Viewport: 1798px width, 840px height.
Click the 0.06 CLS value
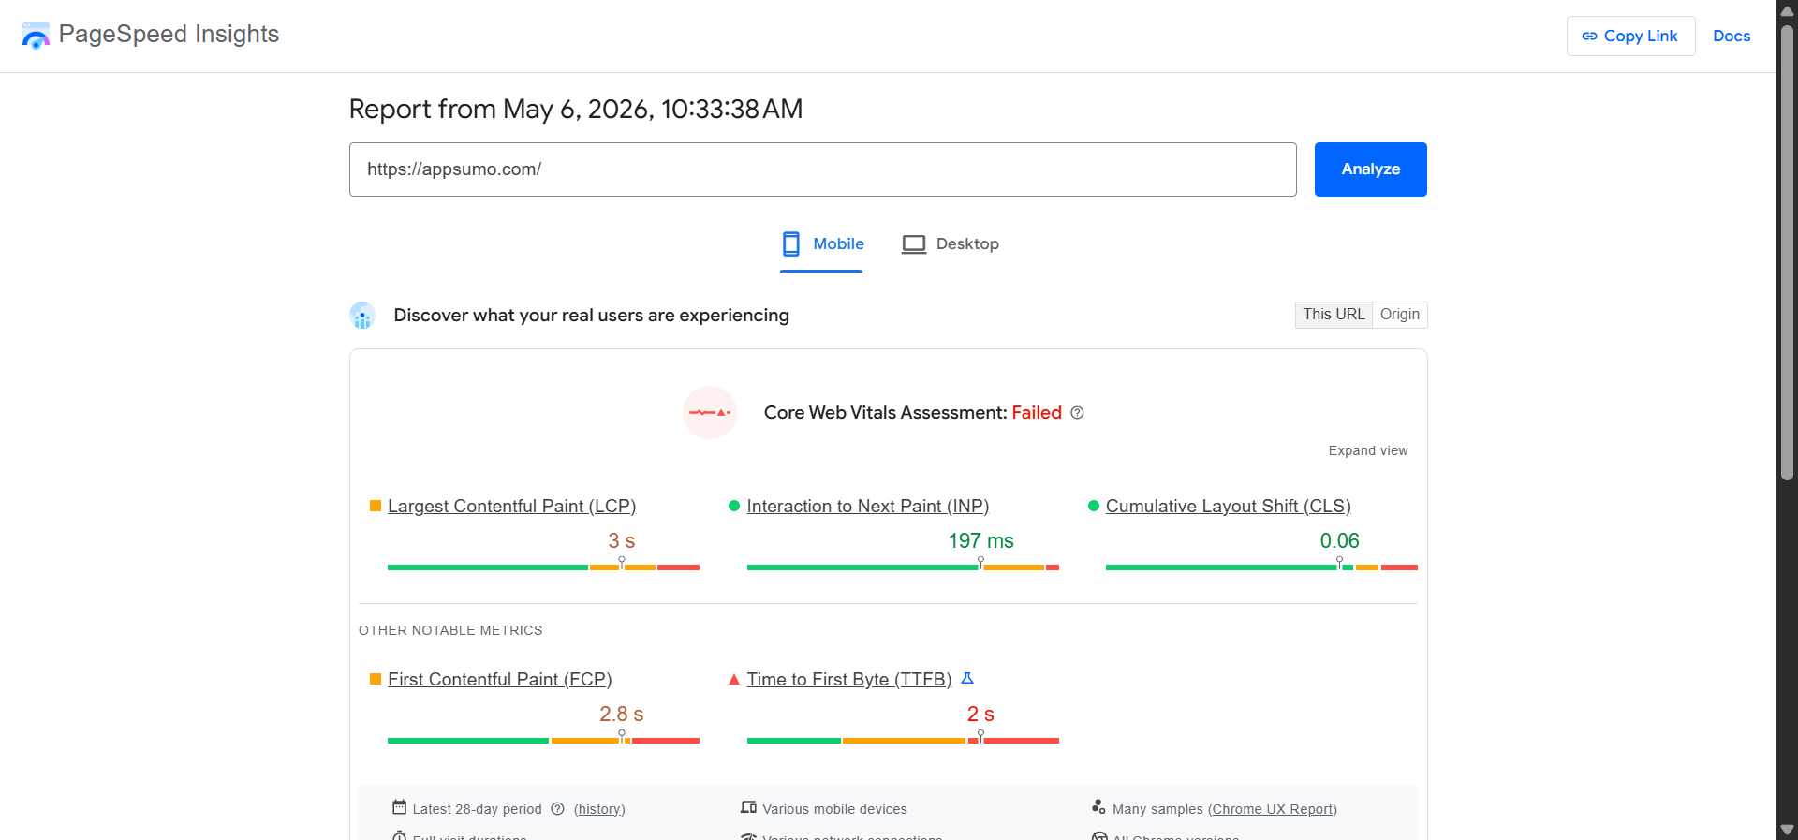click(1339, 540)
